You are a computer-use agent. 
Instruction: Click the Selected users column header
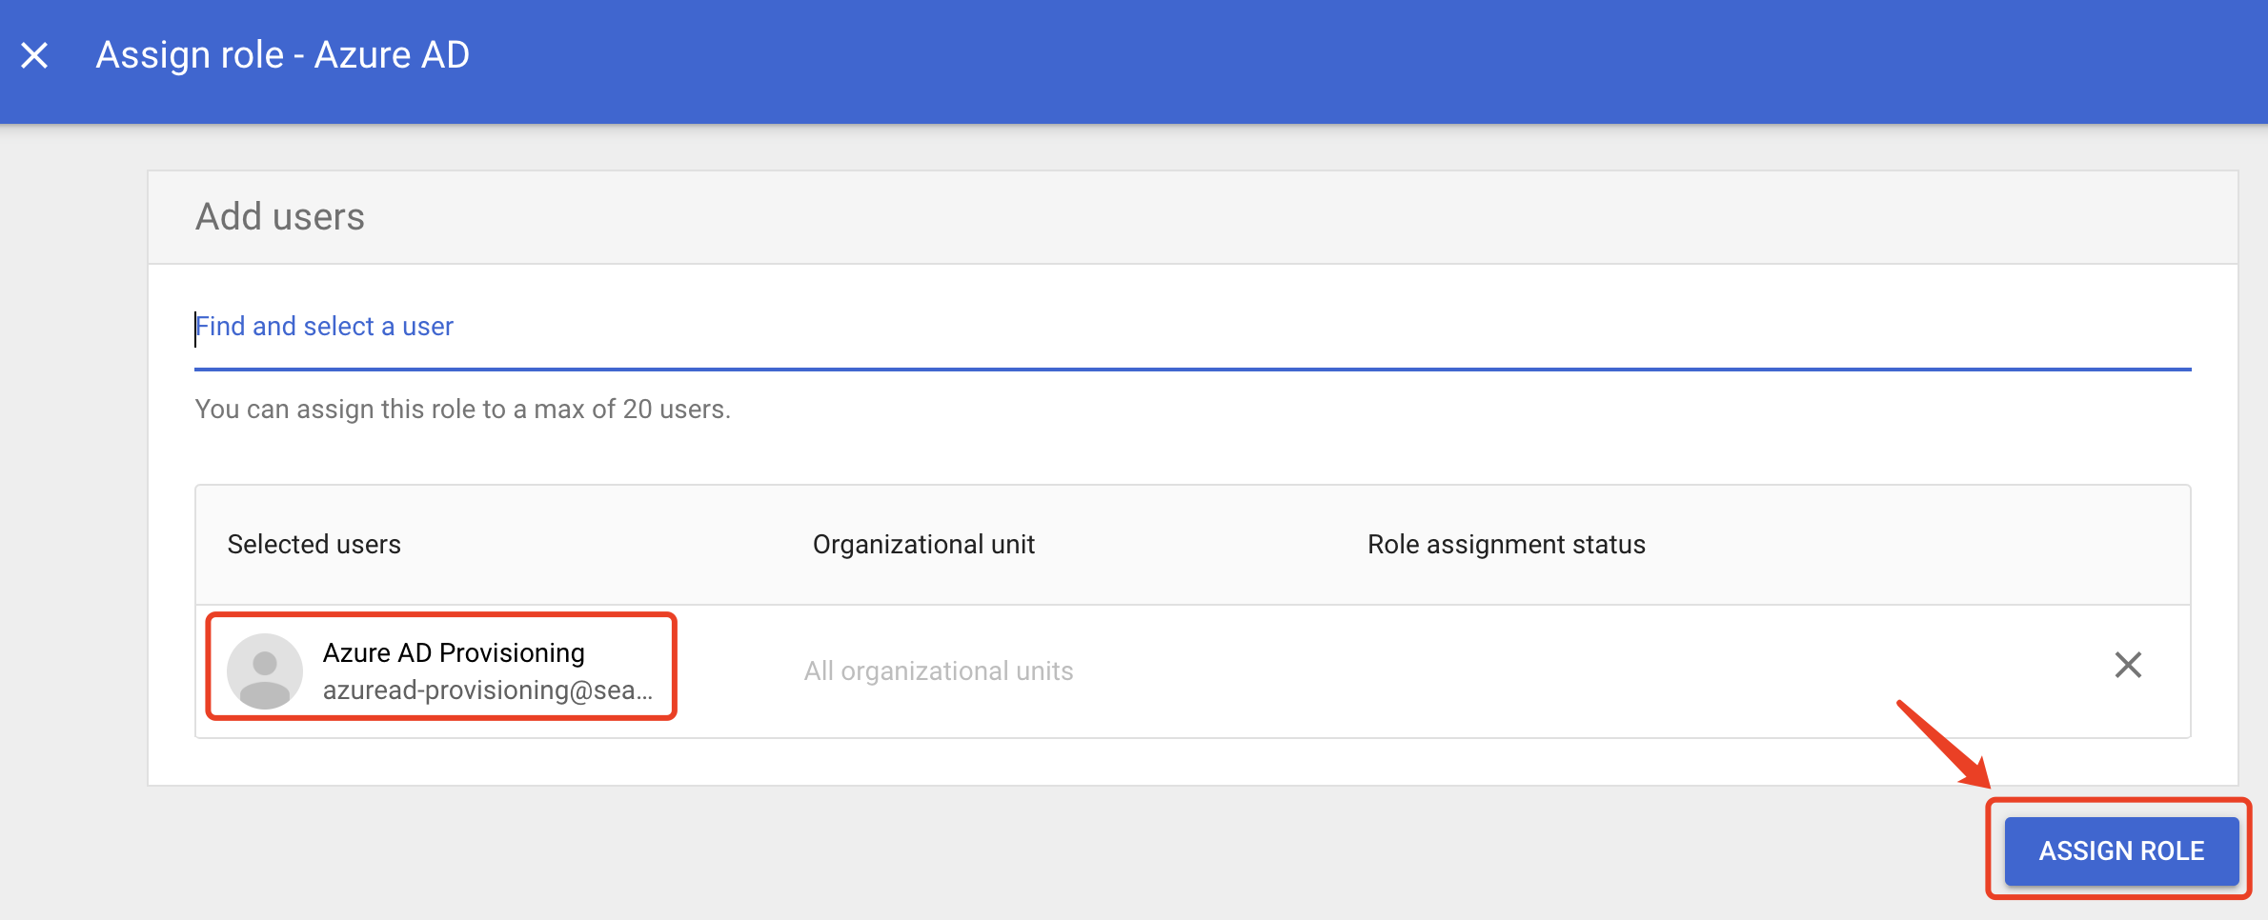click(x=314, y=544)
